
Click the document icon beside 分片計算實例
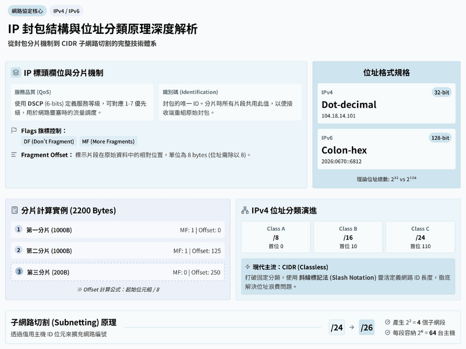point(15,210)
